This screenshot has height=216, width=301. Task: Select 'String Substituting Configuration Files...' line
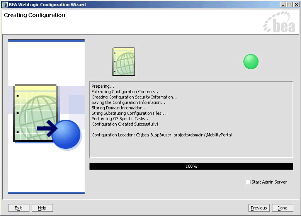point(129,113)
